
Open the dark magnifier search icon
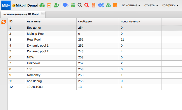[80, 5]
